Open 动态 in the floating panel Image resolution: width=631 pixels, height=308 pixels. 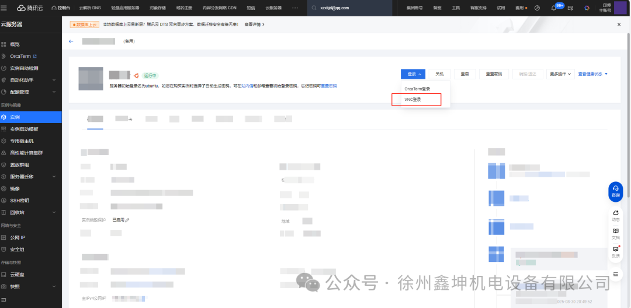(615, 216)
